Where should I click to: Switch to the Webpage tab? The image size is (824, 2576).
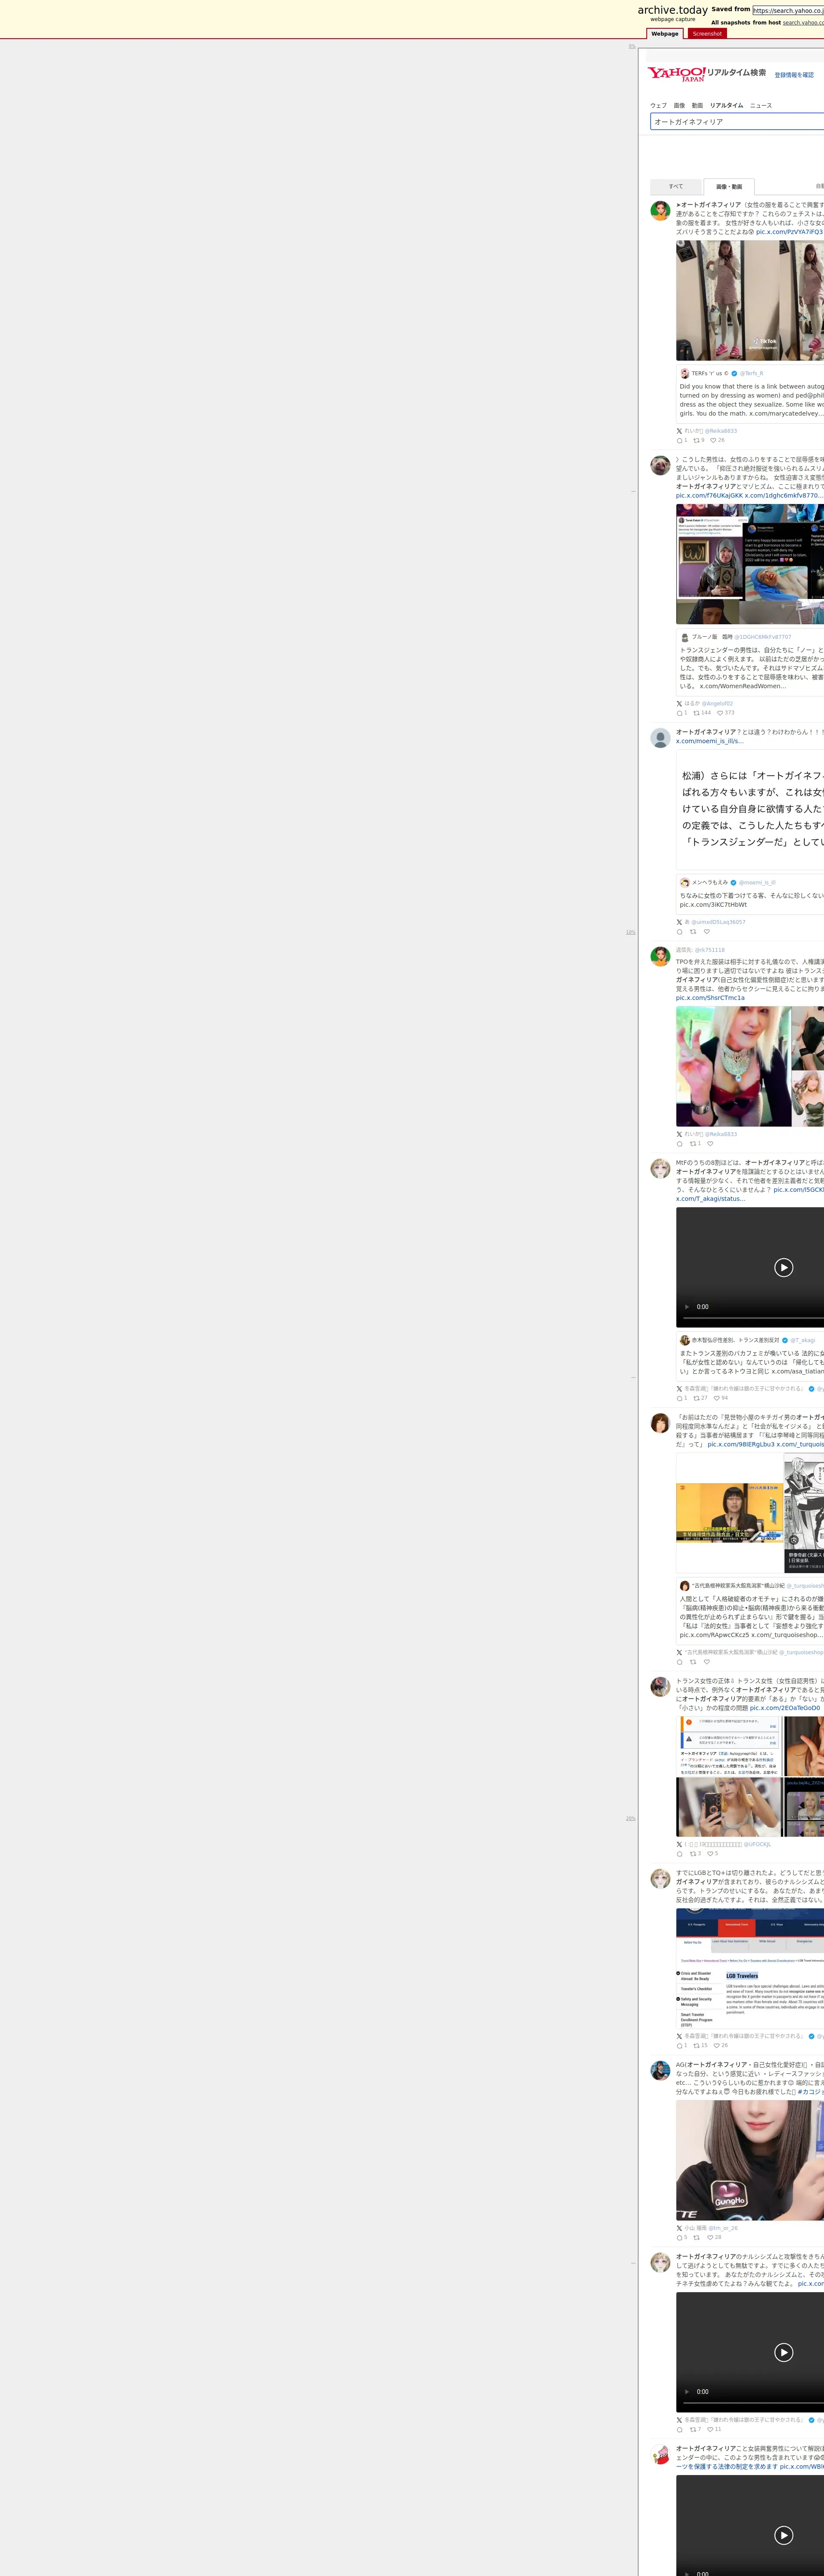coord(665,33)
